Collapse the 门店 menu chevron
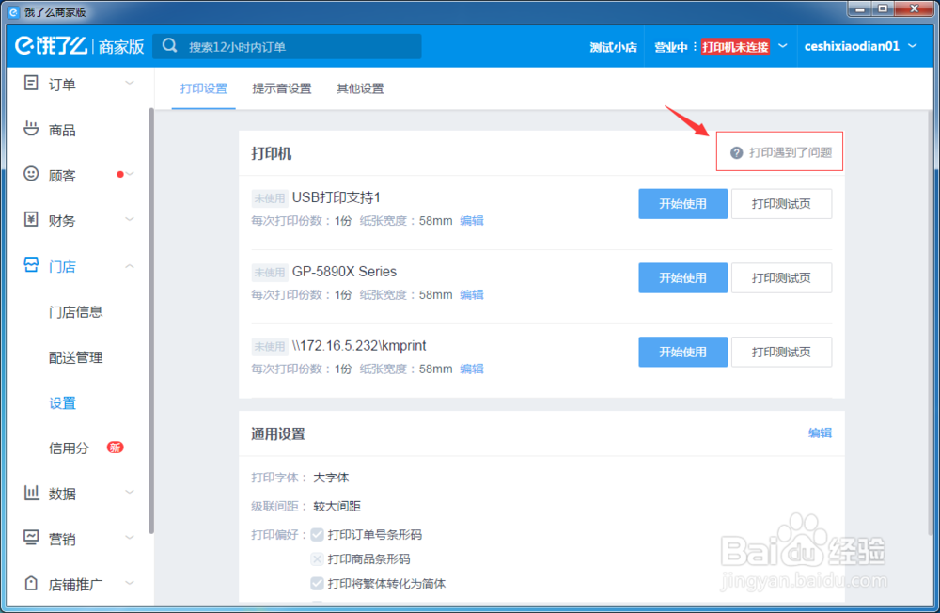The height and width of the screenshot is (613, 940). [x=130, y=265]
